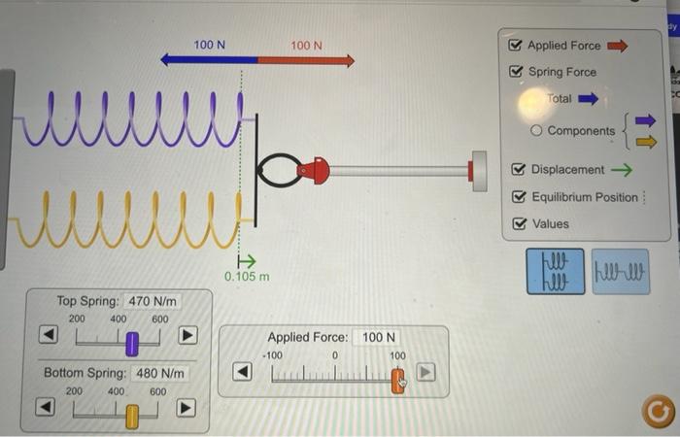
Task: Click the Applied Force 100 N value box
Action: pos(378,337)
